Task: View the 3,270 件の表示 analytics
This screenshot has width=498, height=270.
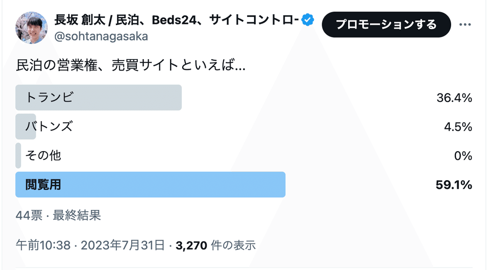Action: point(215,246)
